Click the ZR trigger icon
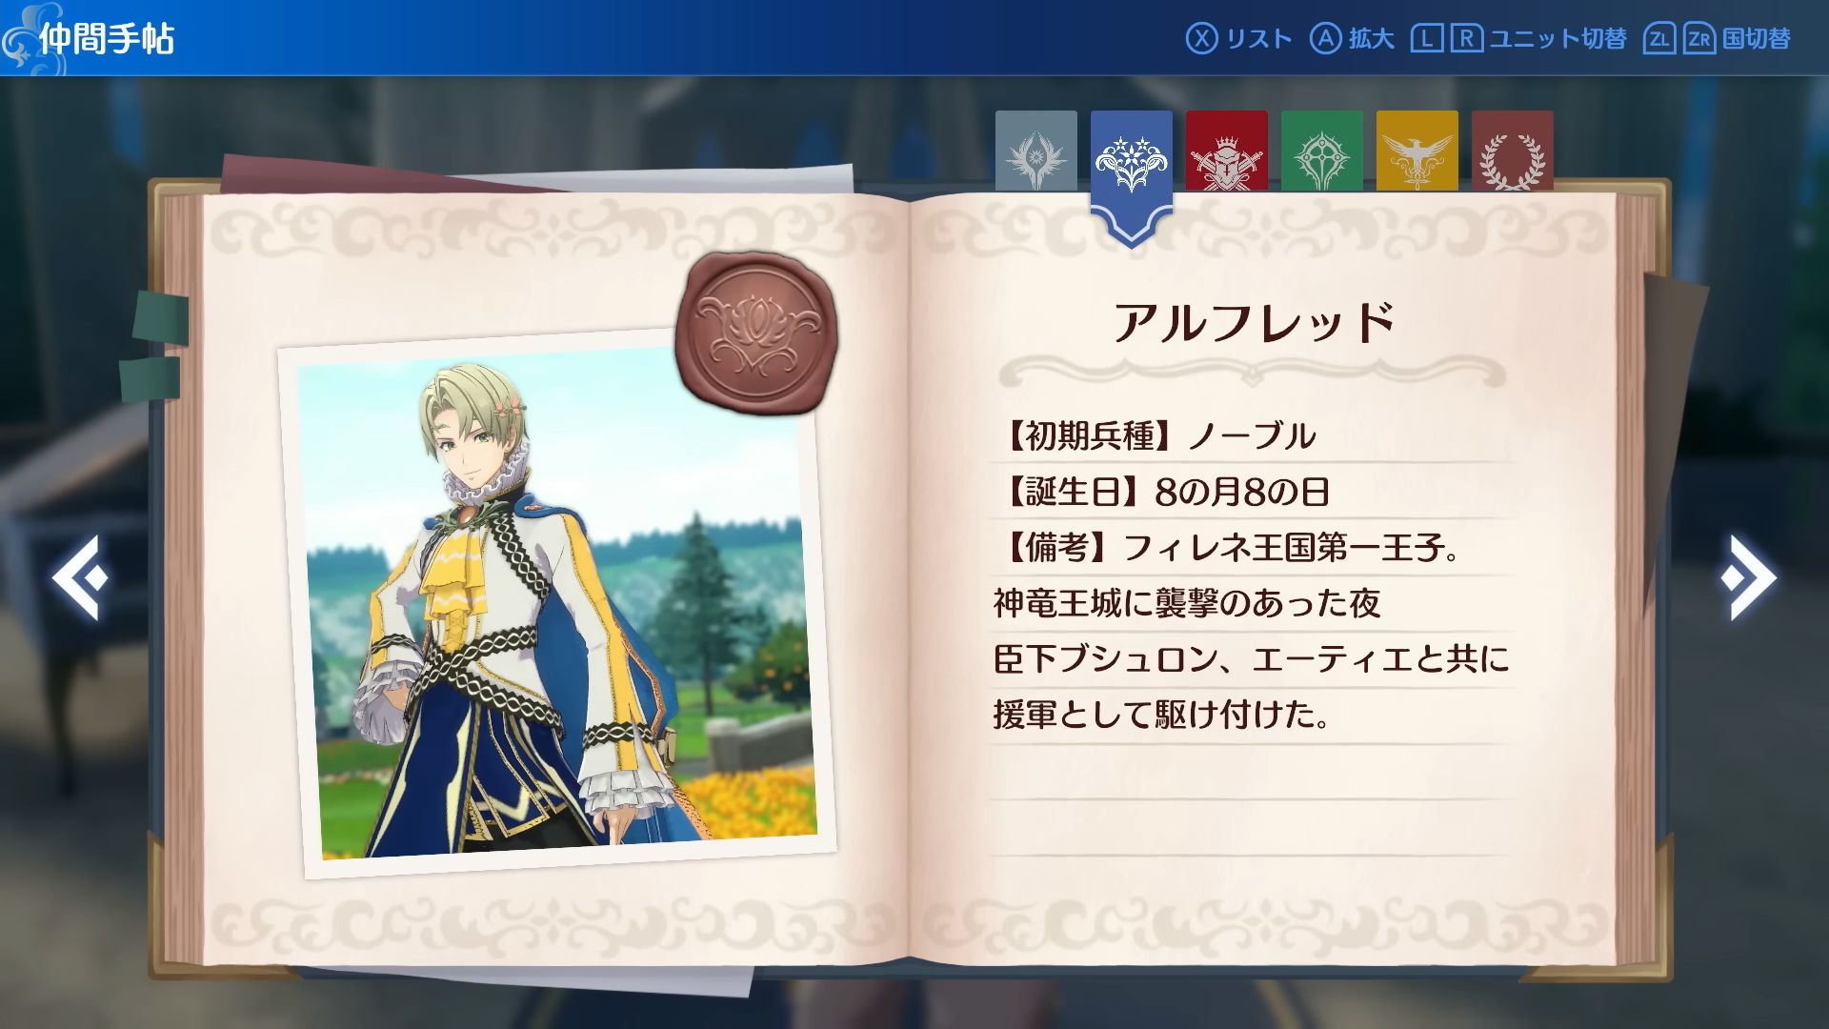Image resolution: width=1829 pixels, height=1029 pixels. pyautogui.click(x=1699, y=38)
